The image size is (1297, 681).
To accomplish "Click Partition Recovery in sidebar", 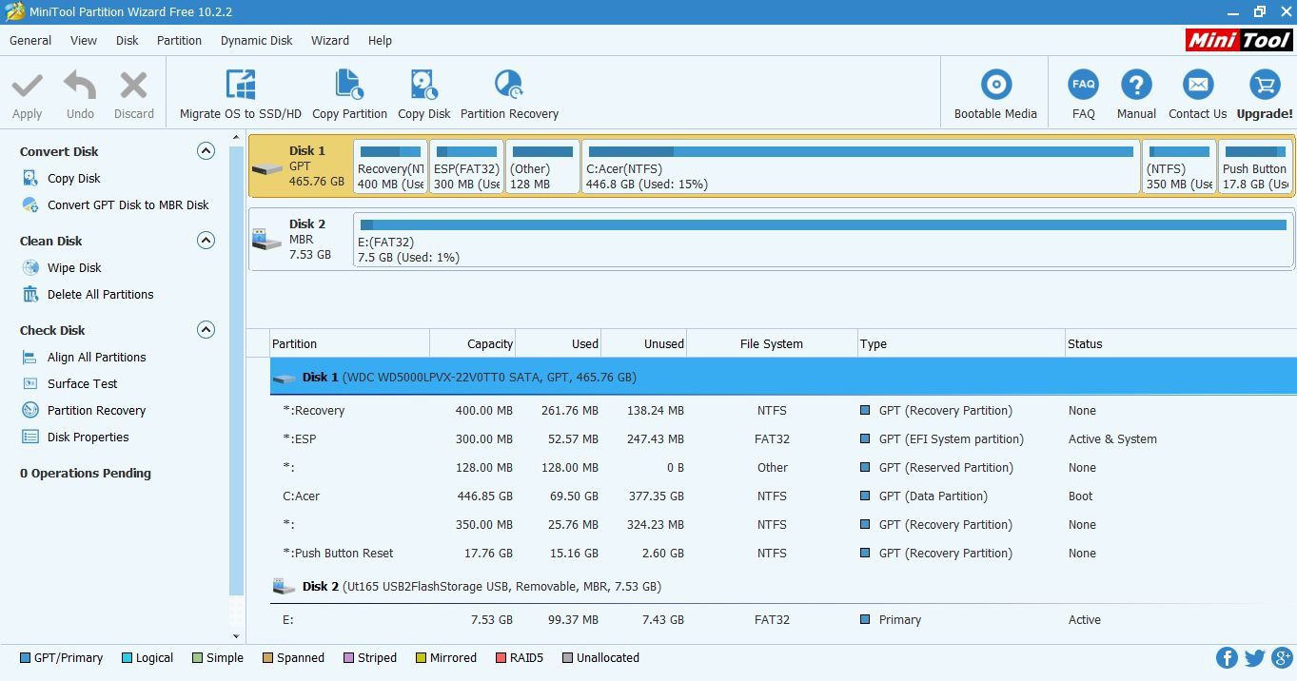I will click(96, 410).
